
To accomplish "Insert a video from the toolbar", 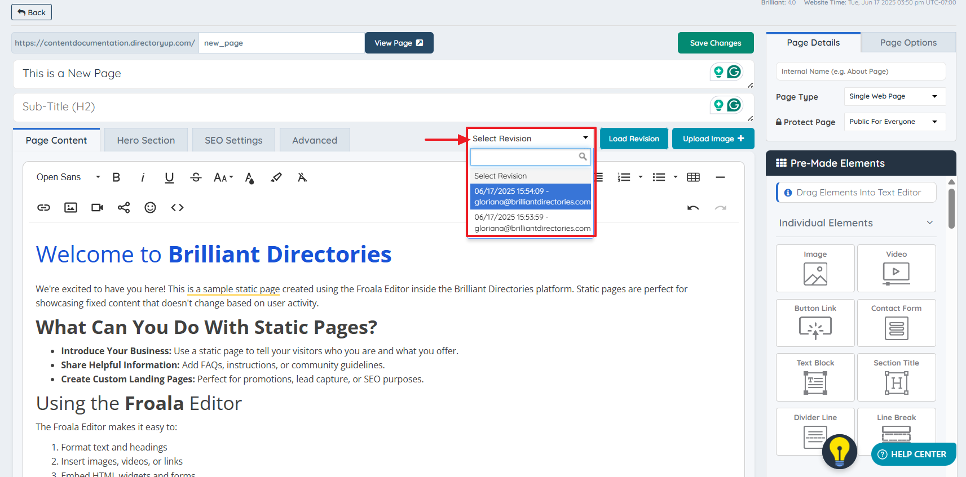I will coord(97,208).
